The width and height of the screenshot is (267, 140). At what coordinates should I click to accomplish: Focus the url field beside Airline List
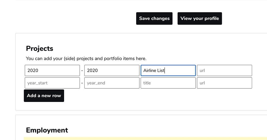point(225,71)
